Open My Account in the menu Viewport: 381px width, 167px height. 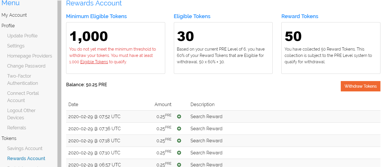pyautogui.click(x=14, y=15)
